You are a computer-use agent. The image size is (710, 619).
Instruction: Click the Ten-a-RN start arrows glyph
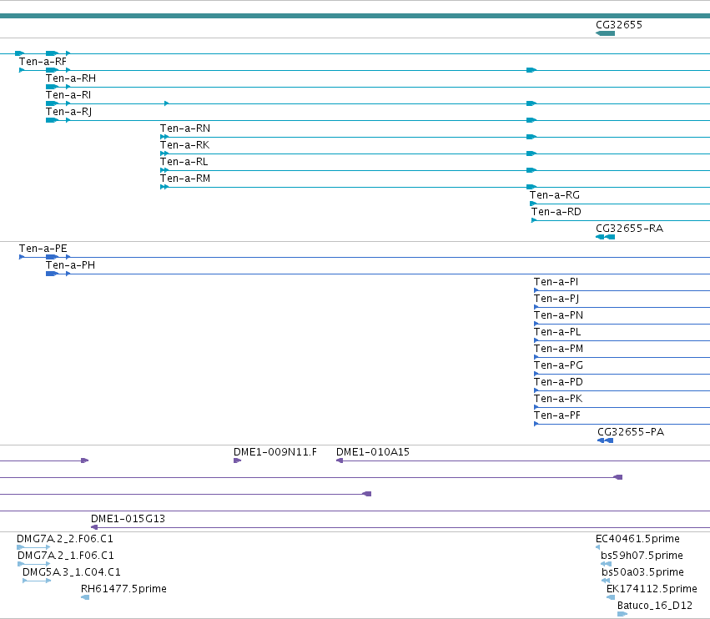[164, 137]
